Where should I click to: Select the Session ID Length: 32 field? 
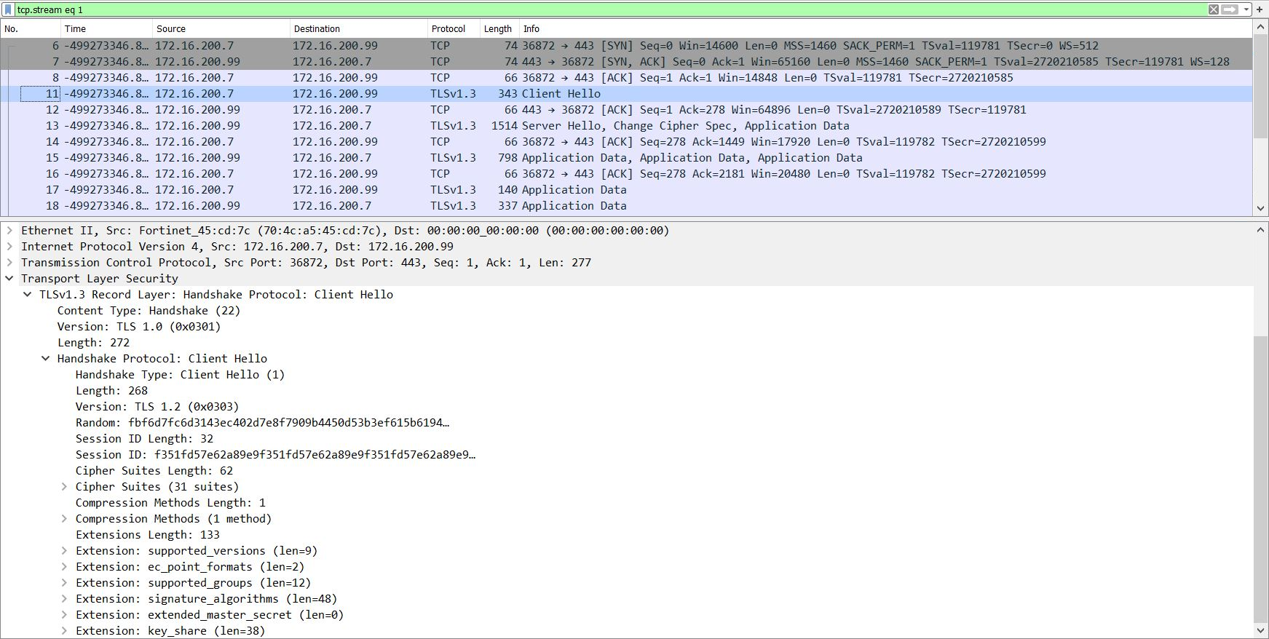pos(144,439)
